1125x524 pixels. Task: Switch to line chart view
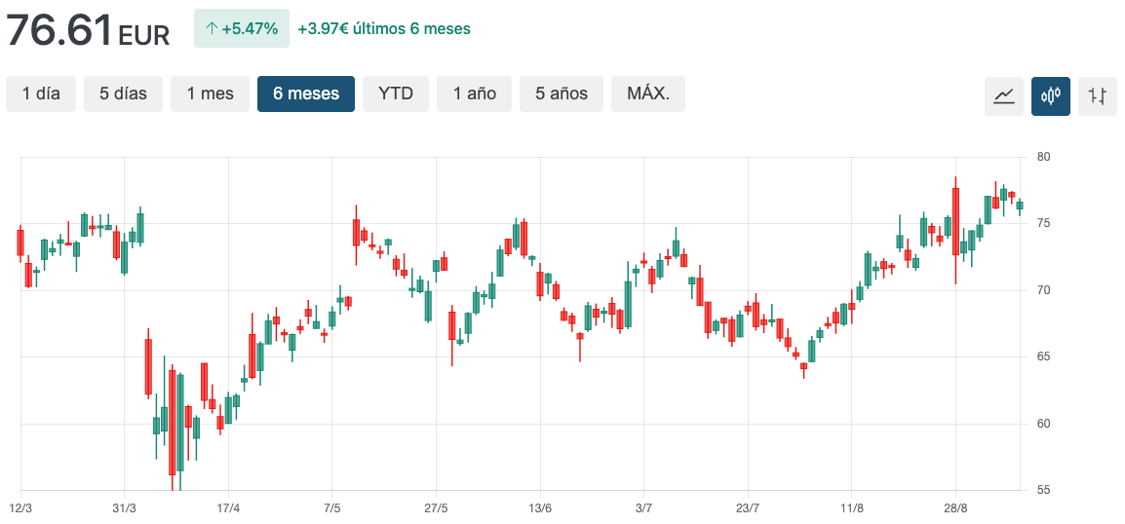[x=1004, y=95]
